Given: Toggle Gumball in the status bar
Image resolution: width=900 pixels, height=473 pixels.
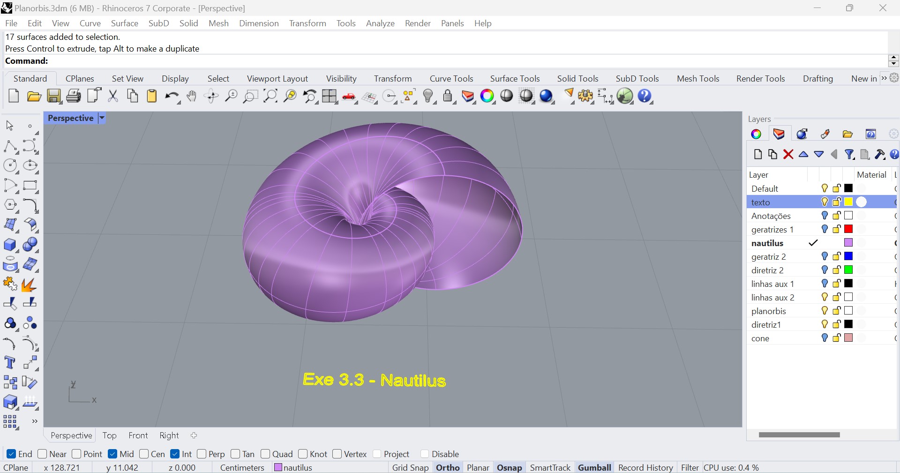Looking at the screenshot, I should tap(594, 467).
